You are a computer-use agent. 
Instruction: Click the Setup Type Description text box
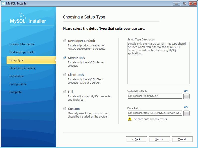click(158, 63)
